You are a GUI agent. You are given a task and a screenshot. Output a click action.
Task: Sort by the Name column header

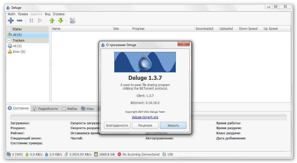pyautogui.click(x=82, y=28)
